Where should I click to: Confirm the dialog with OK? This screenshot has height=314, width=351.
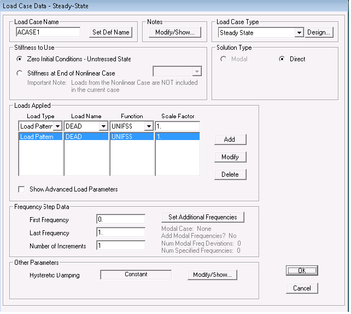click(301, 271)
